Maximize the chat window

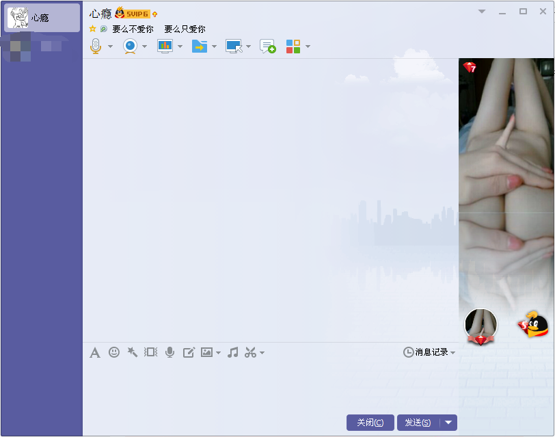(x=523, y=12)
